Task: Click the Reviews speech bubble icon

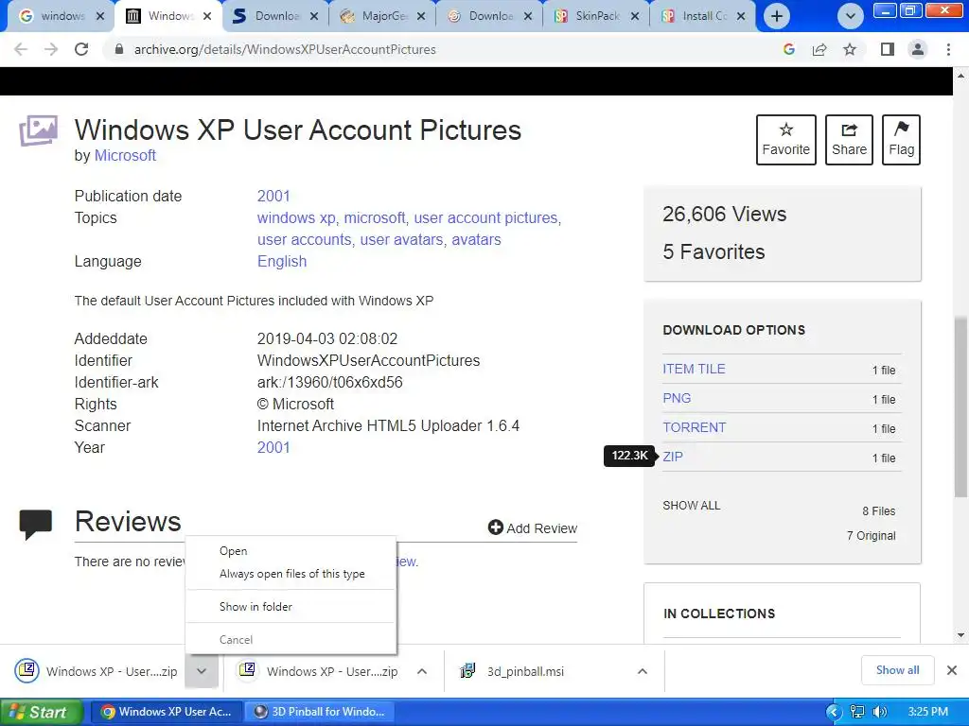Action: (x=36, y=525)
